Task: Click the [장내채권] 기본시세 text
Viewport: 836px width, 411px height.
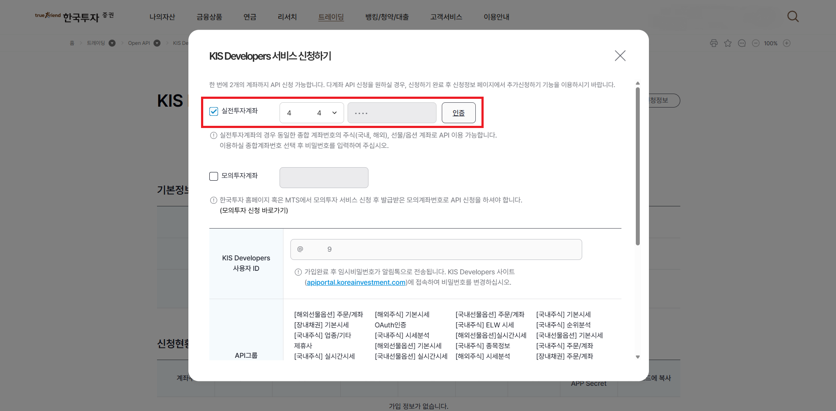Action: 321,325
